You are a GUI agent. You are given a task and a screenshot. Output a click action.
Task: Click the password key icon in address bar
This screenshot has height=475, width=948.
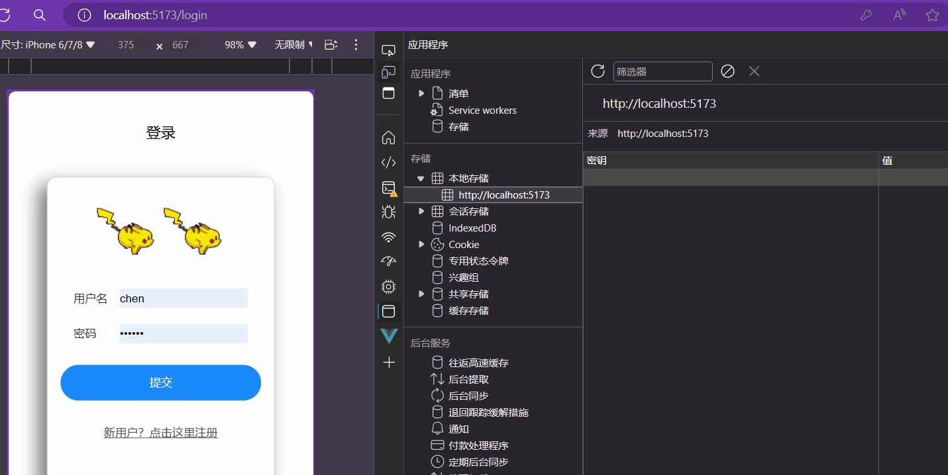866,15
